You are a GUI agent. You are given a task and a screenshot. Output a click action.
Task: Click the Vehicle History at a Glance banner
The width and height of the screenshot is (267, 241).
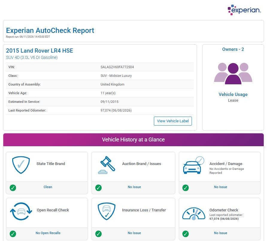(x=133, y=140)
